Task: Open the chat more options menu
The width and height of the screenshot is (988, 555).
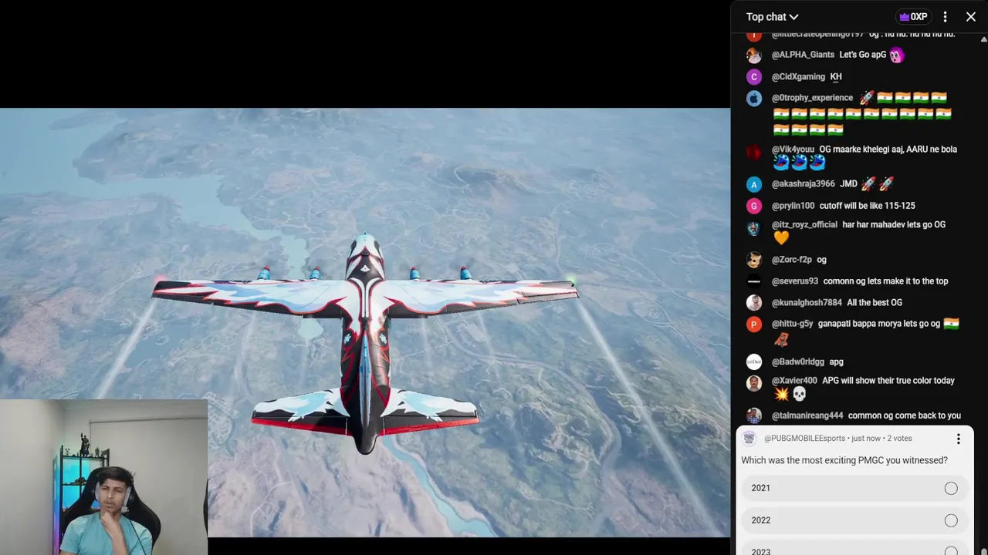Action: pyautogui.click(x=945, y=16)
